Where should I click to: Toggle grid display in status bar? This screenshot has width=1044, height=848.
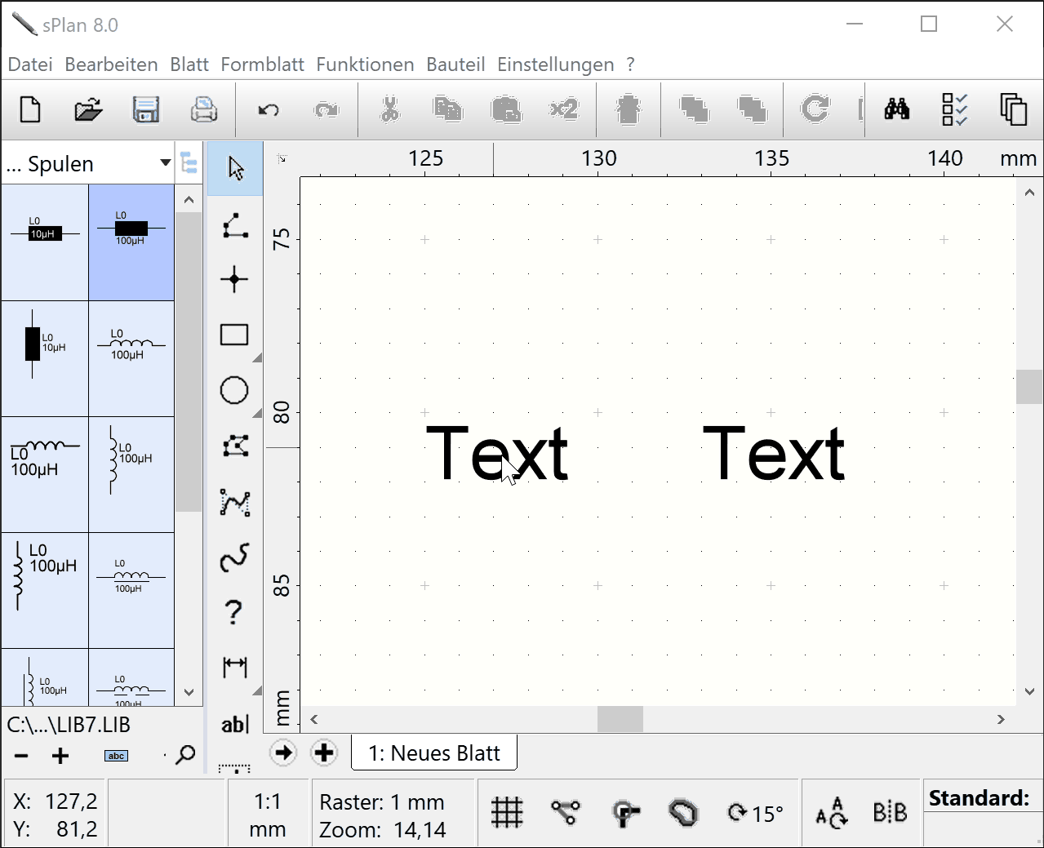tap(507, 813)
